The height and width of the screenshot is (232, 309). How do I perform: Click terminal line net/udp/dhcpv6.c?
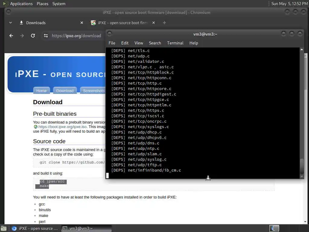(139, 138)
